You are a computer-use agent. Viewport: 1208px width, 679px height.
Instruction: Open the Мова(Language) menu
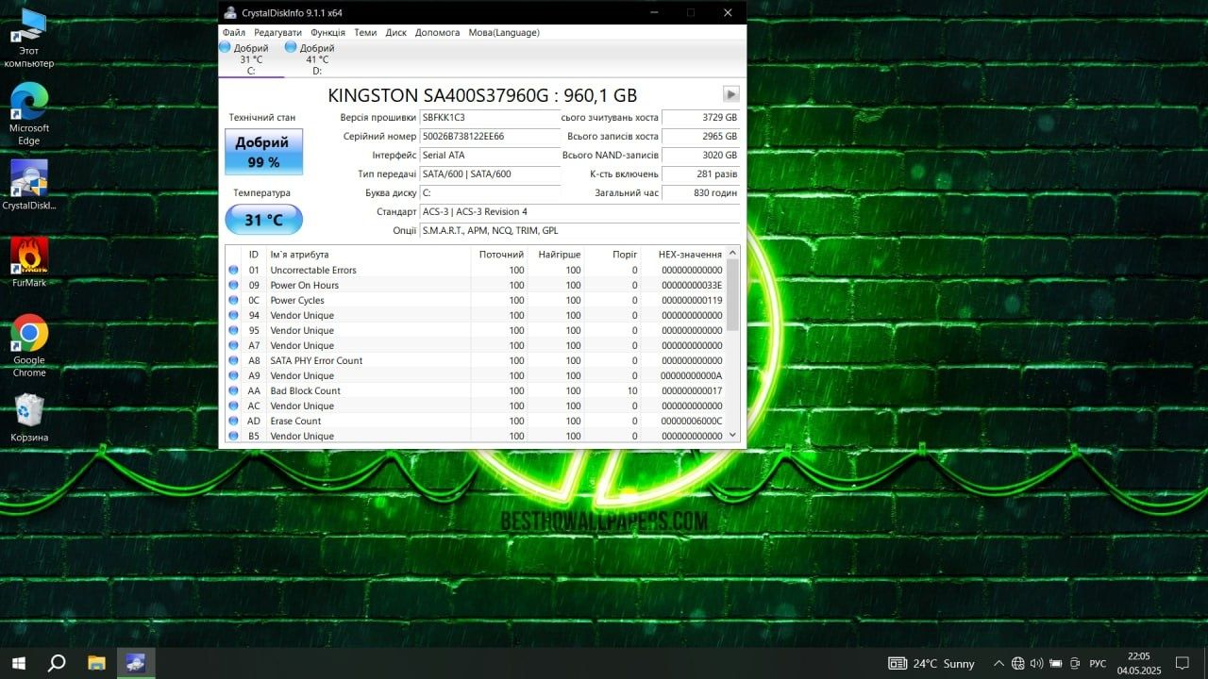pos(504,32)
